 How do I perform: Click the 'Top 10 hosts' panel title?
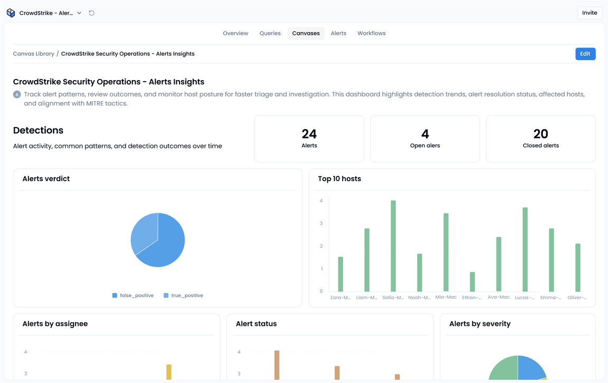[x=339, y=179]
